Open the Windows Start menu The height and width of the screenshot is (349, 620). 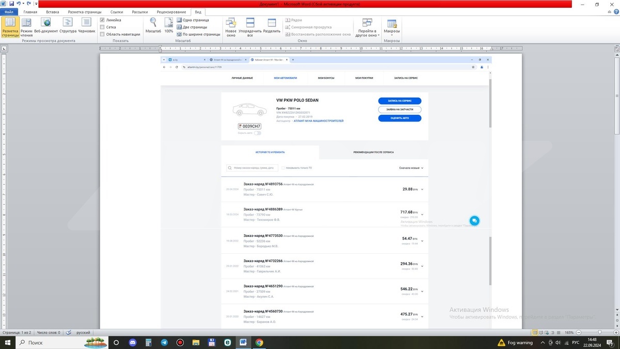[7, 342]
